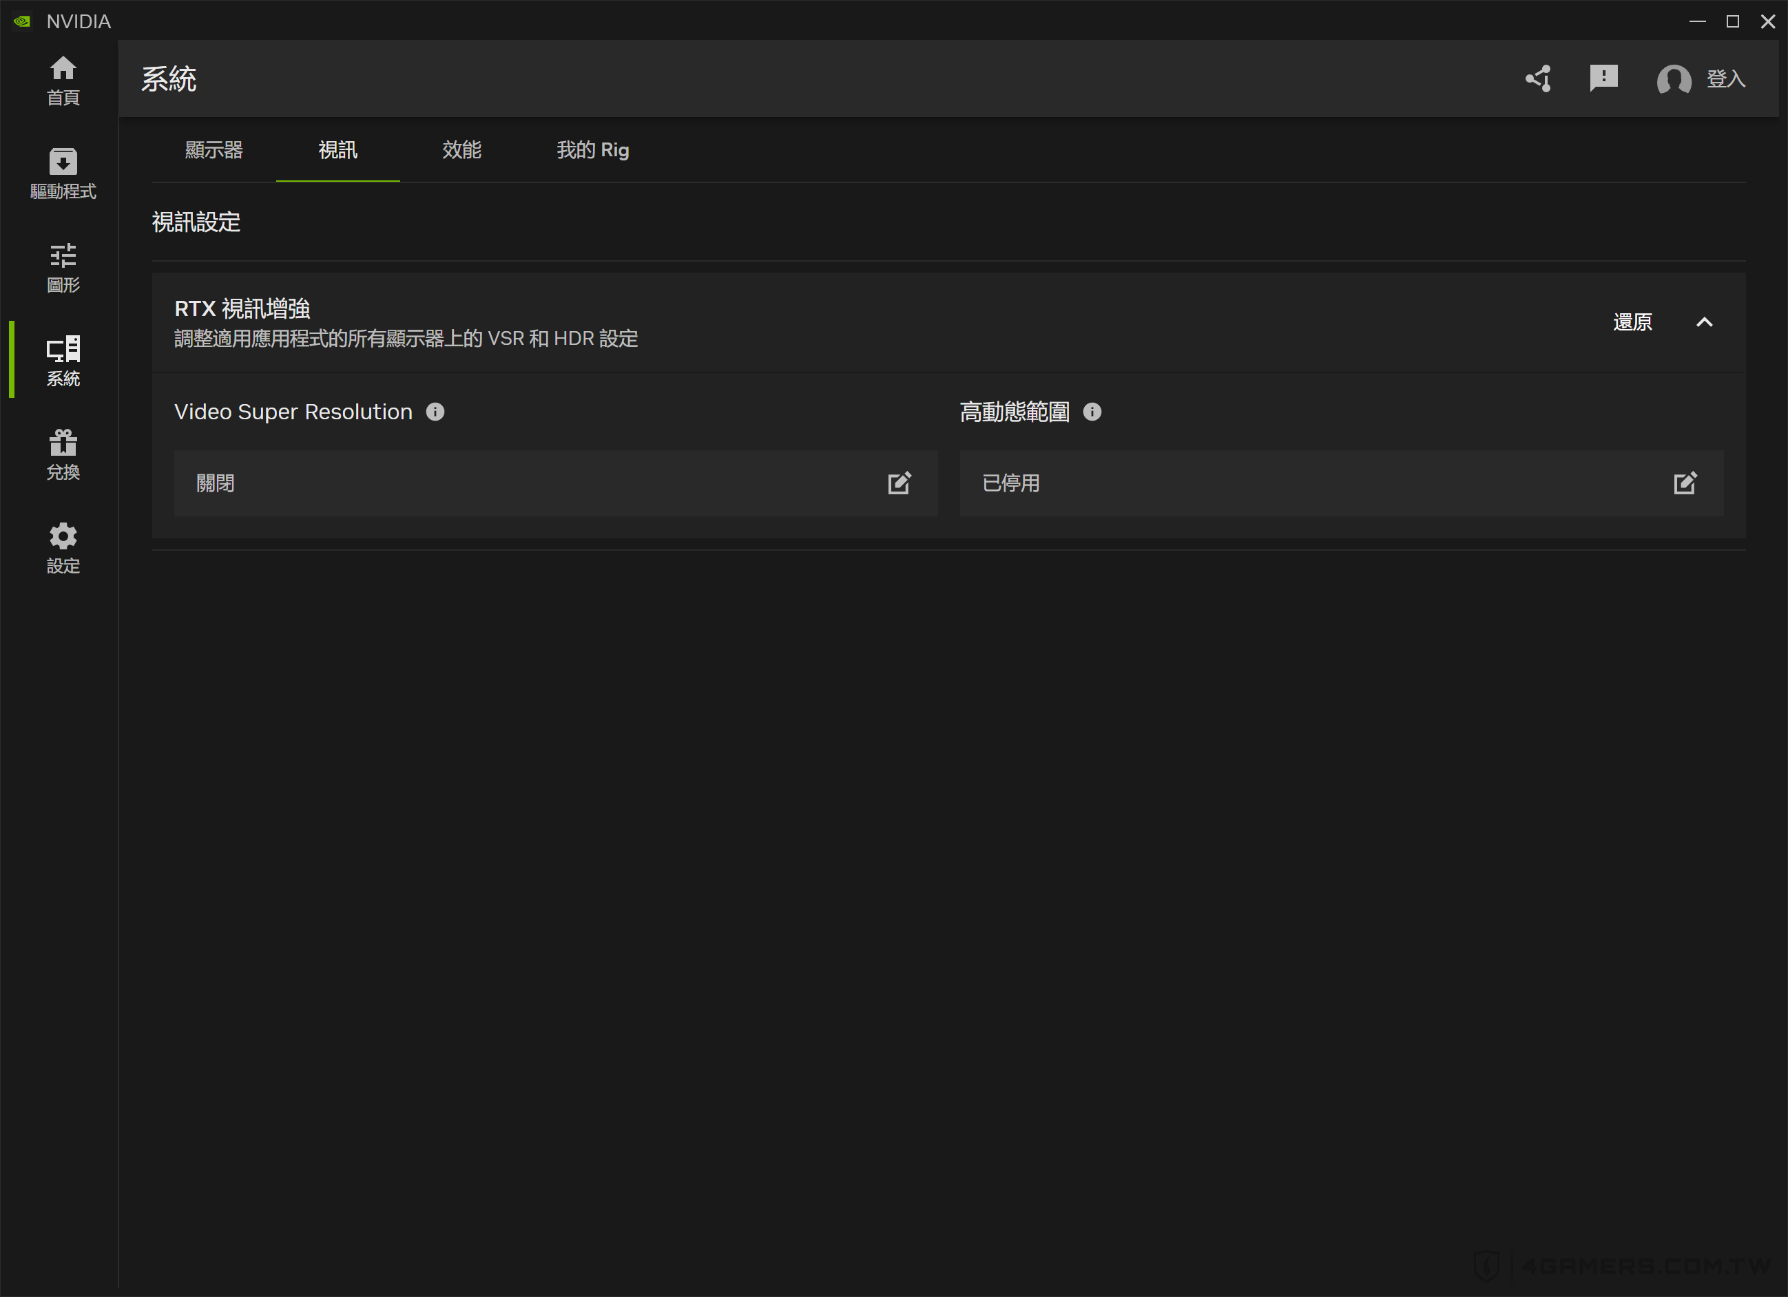Screen dimensions: 1788x1297
Task: Click the share icon in header
Action: point(1538,78)
